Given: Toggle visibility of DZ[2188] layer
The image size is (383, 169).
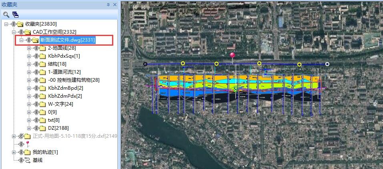Looking at the screenshot, I should click(36, 128).
